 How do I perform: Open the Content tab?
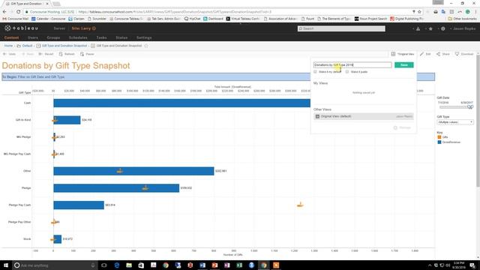[11, 37]
